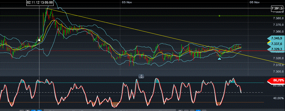Click the panel splitter arrows between chart and oscillator
The height and width of the screenshot is (111, 285).
click(141, 76)
